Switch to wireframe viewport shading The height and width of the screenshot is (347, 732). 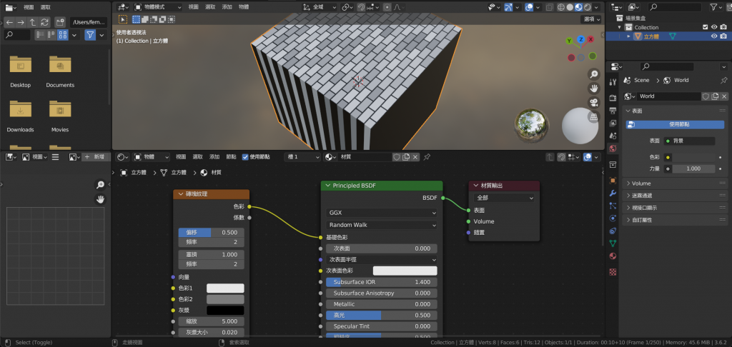[561, 7]
